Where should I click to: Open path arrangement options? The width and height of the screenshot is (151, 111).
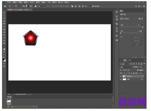(x=79, y=6)
